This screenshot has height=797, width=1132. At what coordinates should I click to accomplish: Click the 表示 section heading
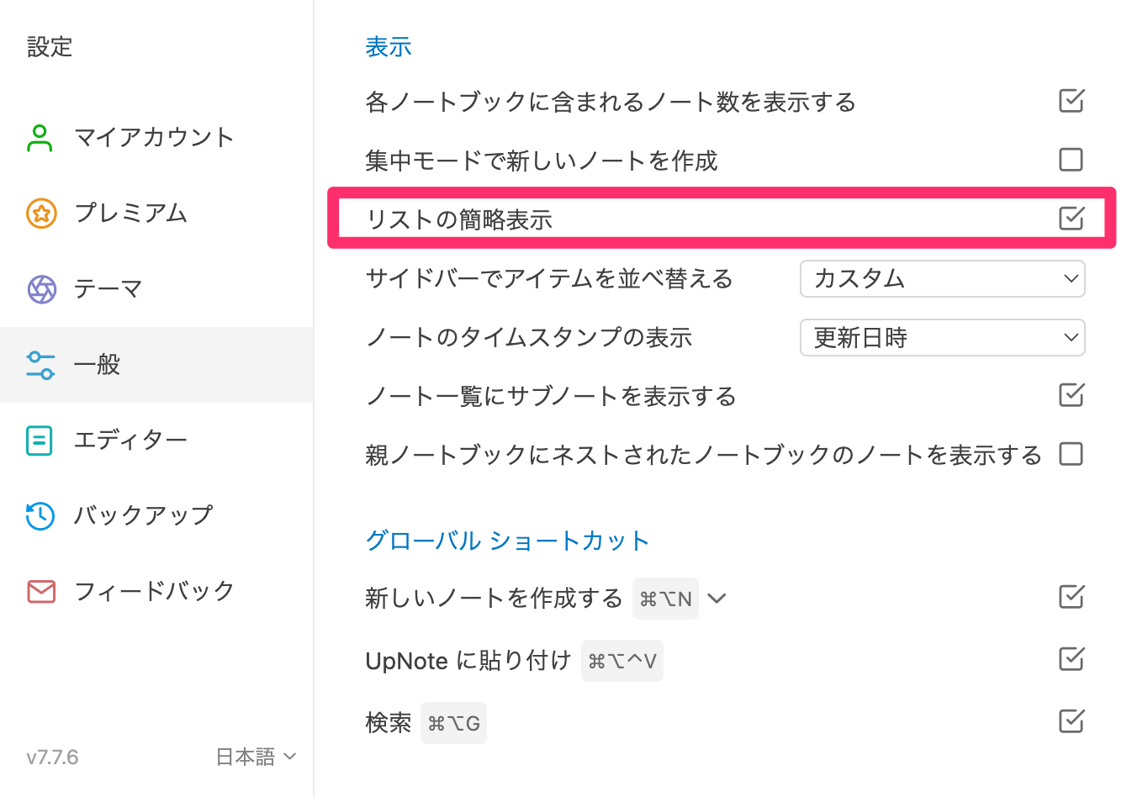pyautogui.click(x=388, y=46)
